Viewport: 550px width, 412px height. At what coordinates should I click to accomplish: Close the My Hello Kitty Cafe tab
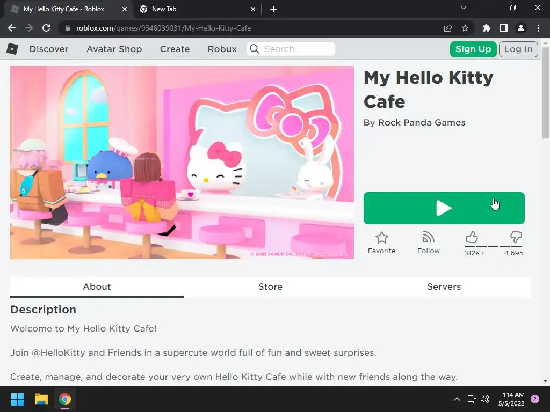(125, 9)
